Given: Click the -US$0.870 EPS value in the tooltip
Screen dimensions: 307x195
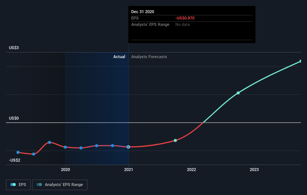Looking at the screenshot, I should pos(185,18).
